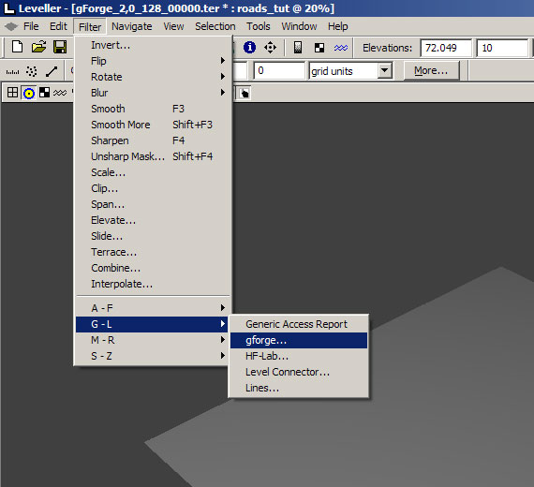
Task: Open the grid units dropdown
Action: pyautogui.click(x=384, y=71)
